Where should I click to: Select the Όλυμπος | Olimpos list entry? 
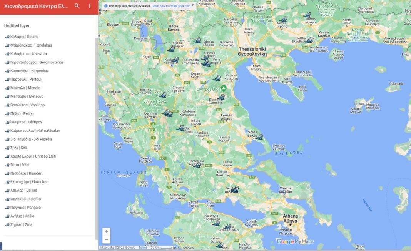coord(22,122)
